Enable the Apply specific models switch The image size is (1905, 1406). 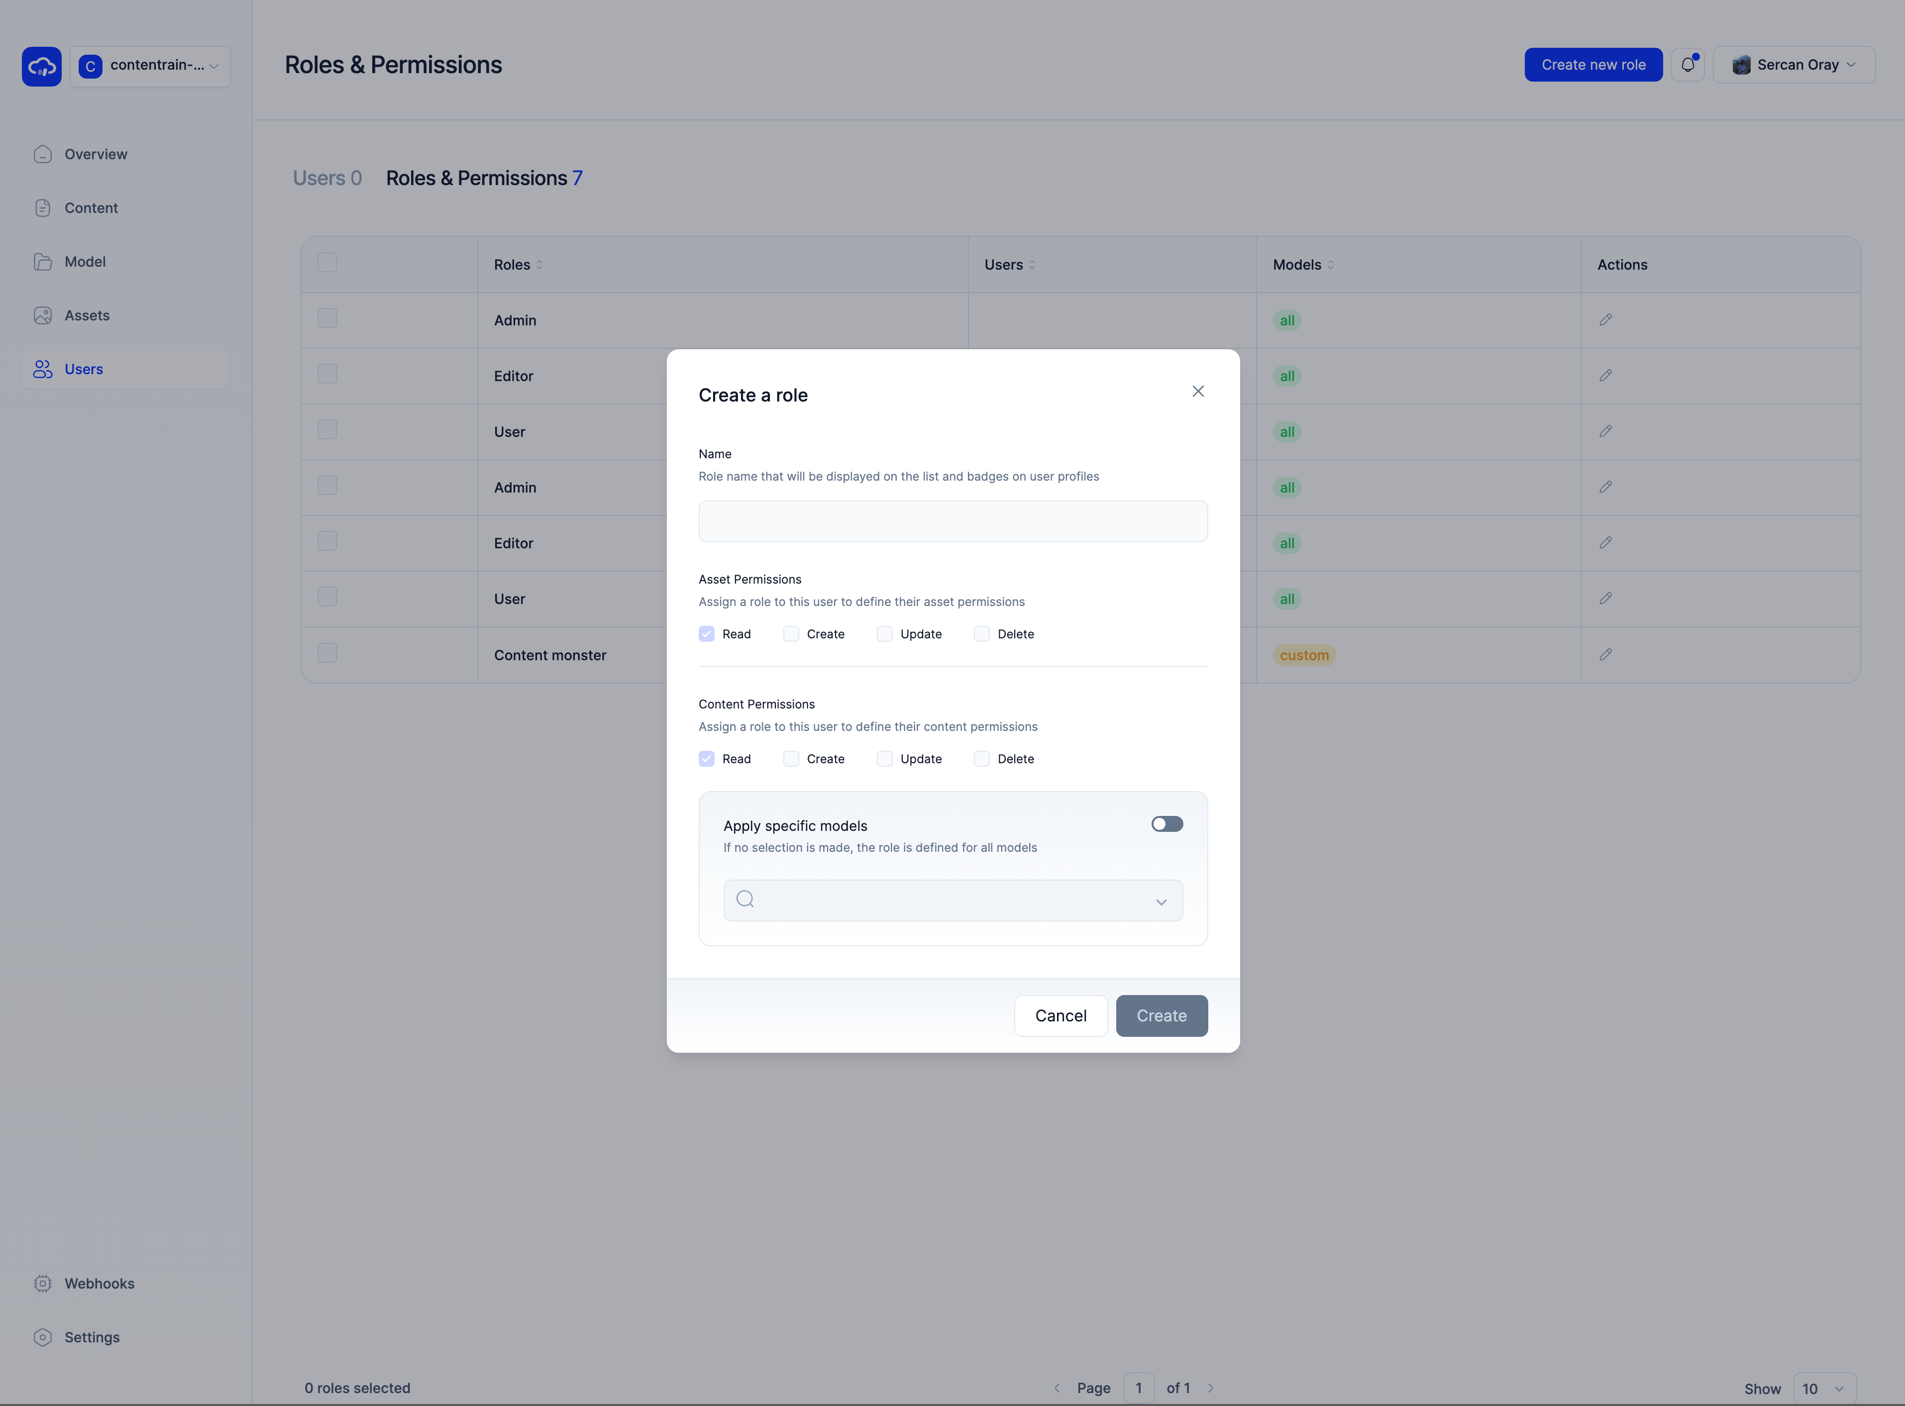coord(1166,824)
